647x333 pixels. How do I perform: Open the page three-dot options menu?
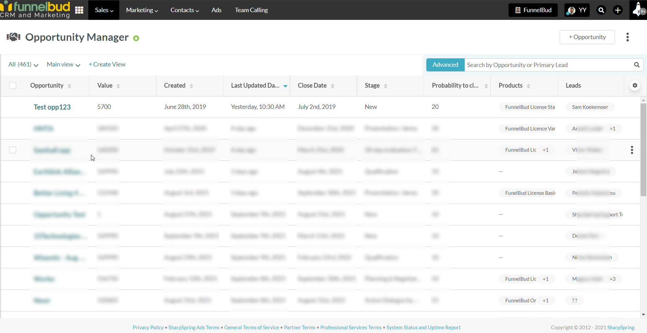click(627, 37)
